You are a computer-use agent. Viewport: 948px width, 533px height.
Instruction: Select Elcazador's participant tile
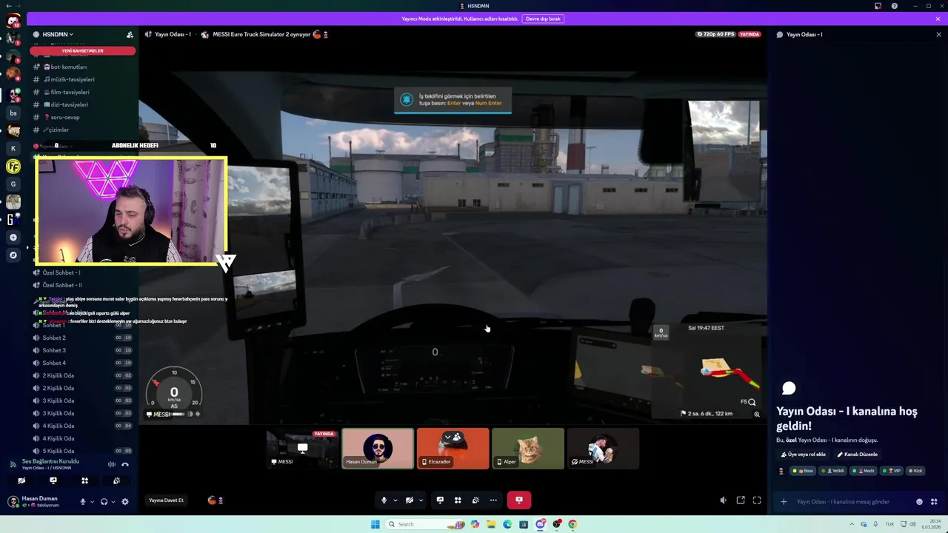coord(453,449)
